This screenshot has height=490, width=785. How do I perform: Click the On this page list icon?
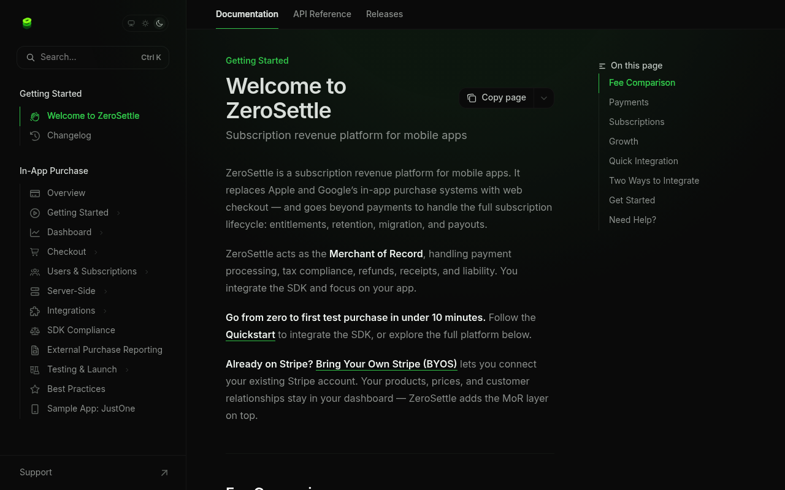602,66
